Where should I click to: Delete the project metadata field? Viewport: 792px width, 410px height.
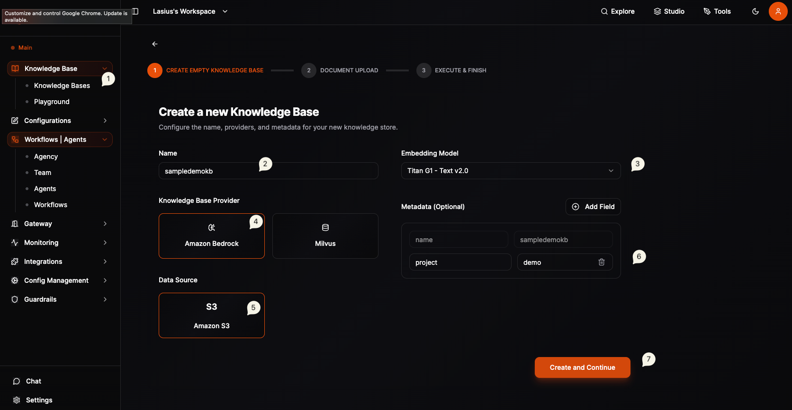602,262
